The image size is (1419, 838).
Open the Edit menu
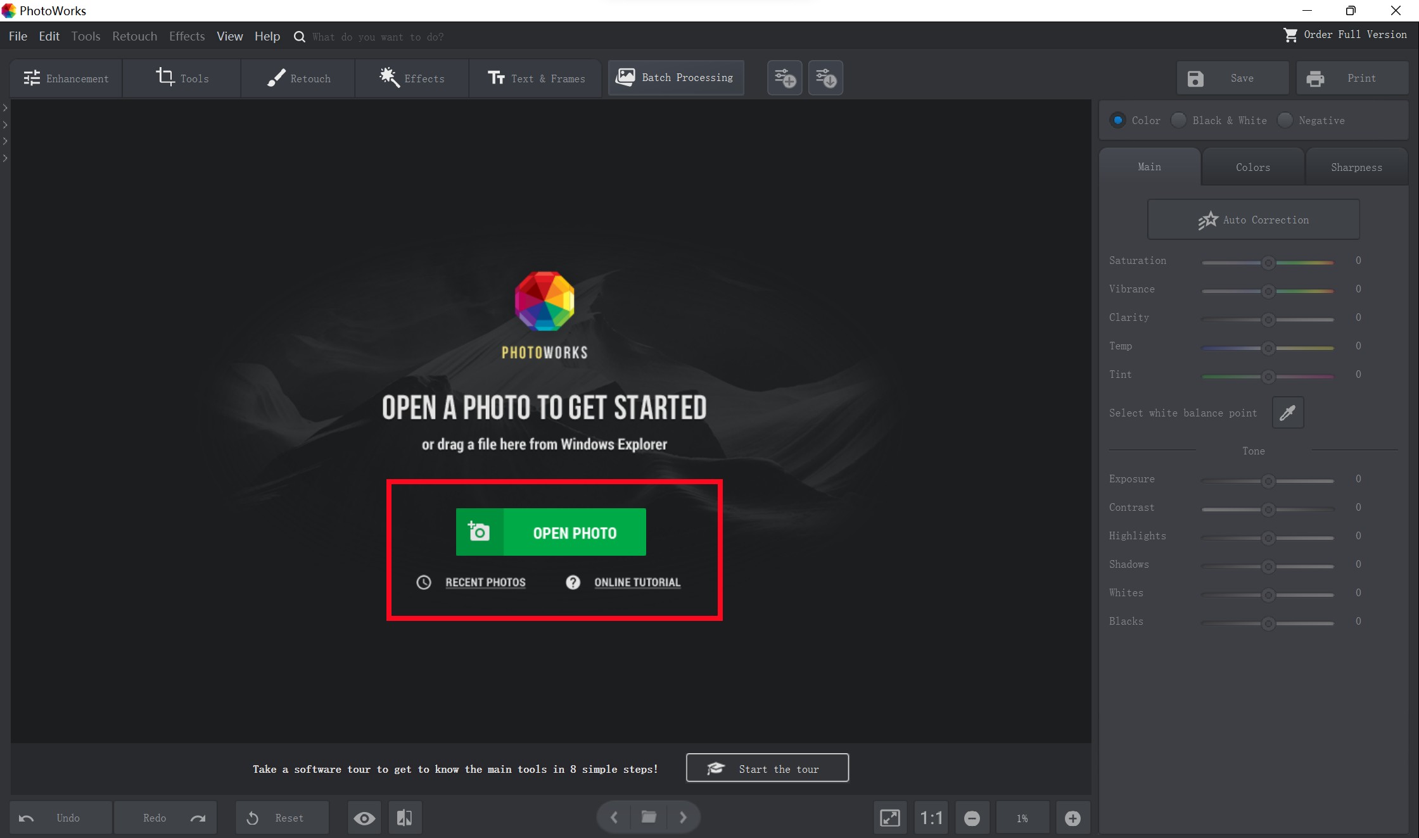click(49, 36)
